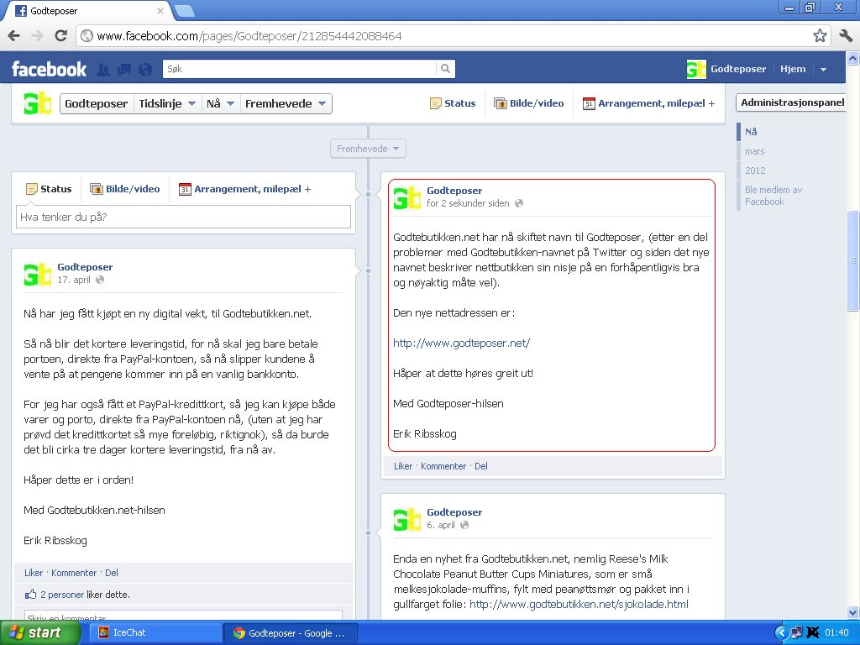Click Godteposer profile name in header

[x=738, y=69]
